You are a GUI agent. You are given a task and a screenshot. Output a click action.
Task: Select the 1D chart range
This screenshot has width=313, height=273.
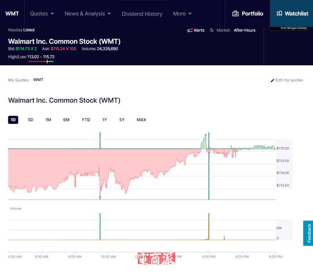coord(13,120)
